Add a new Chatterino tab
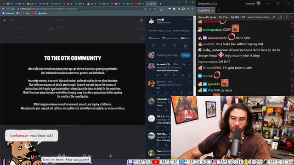This screenshot has width=294, height=165. 219,10
